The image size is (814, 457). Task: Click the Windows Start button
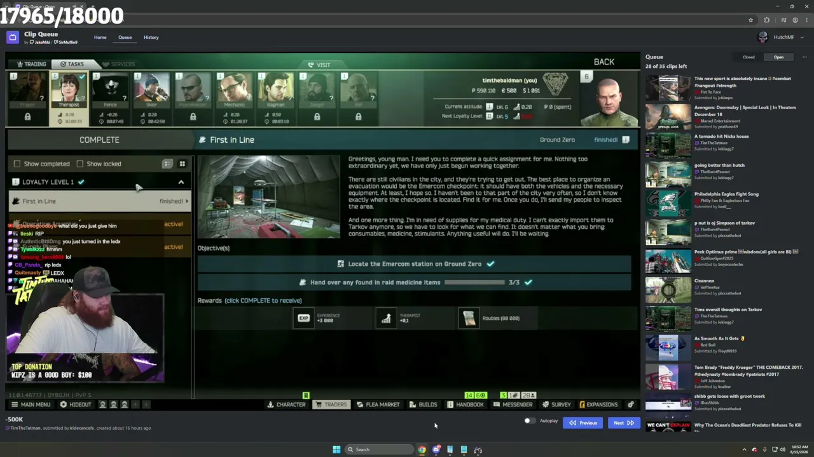[336, 449]
